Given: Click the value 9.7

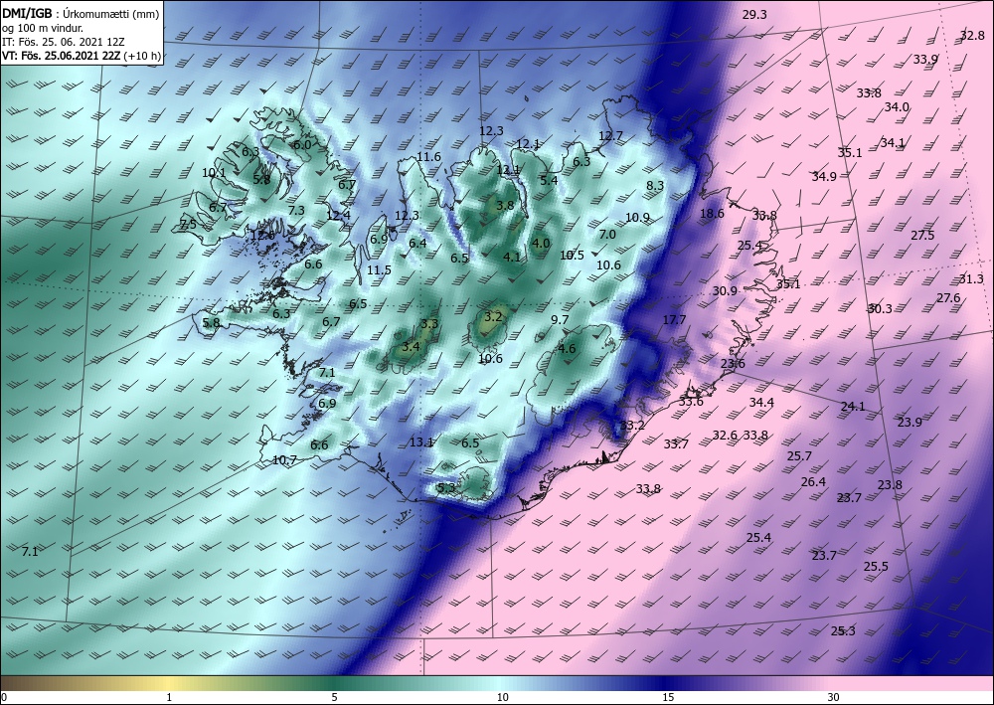Looking at the screenshot, I should point(560,320).
